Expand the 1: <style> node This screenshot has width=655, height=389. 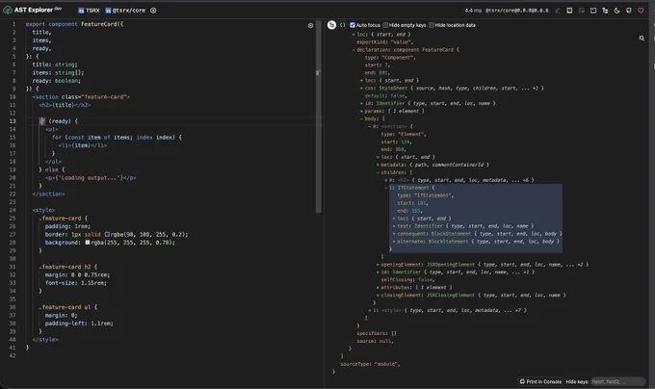[x=370, y=310]
